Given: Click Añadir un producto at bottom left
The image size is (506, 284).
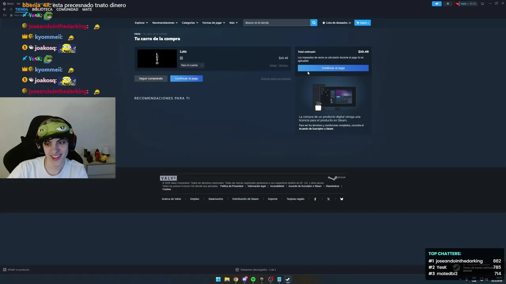Looking at the screenshot, I should pos(16,270).
